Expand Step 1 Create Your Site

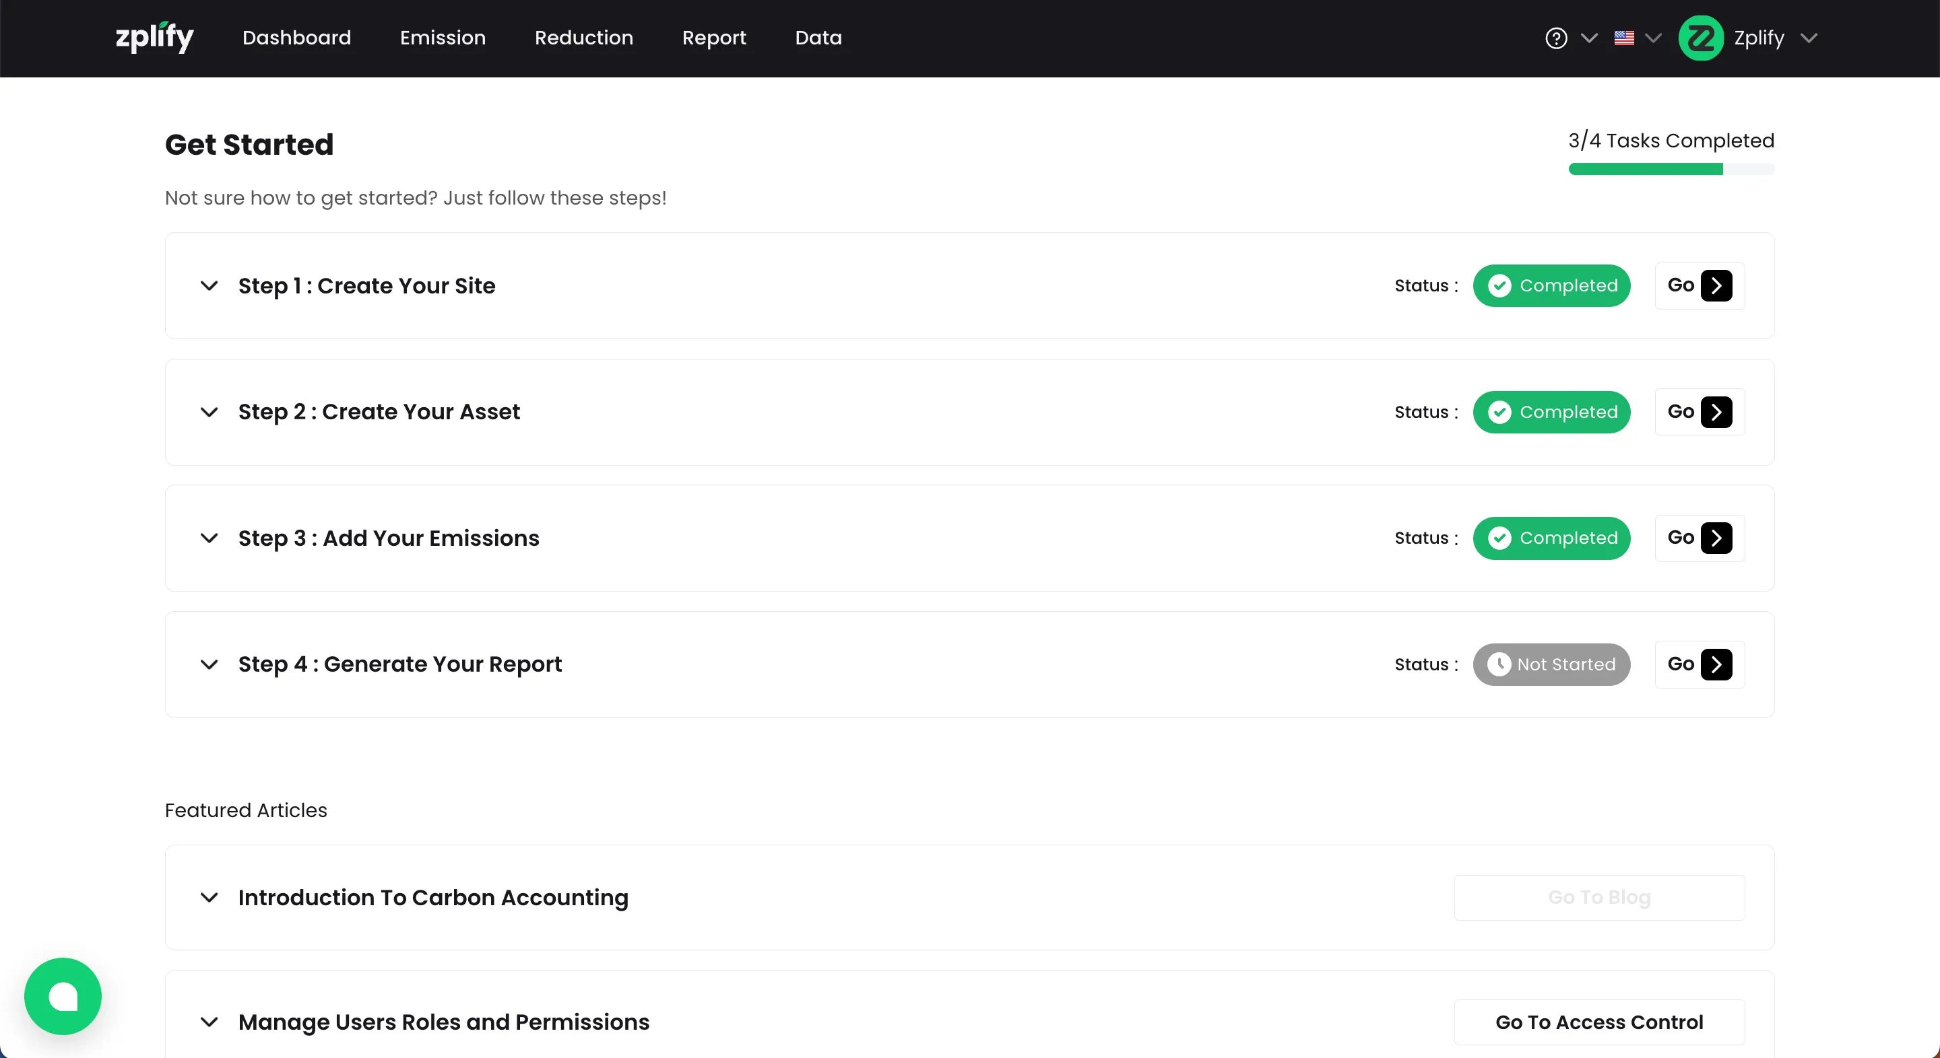coord(209,286)
